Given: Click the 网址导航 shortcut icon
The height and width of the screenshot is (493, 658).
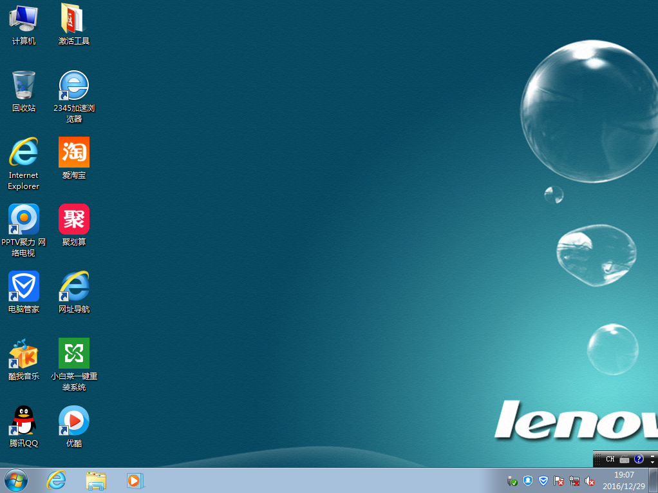Looking at the screenshot, I should point(74,293).
